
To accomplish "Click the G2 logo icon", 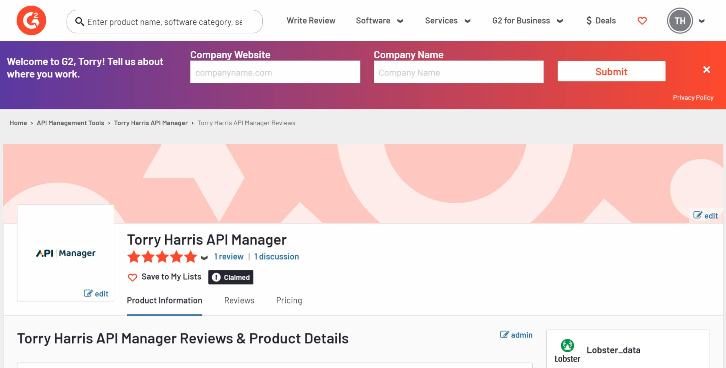I will (31, 20).
